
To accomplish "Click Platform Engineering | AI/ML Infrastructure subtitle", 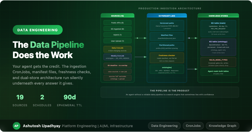I will point(97,126).
